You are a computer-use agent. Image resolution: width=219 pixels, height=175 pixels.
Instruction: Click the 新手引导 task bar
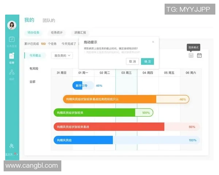[x=83, y=86]
